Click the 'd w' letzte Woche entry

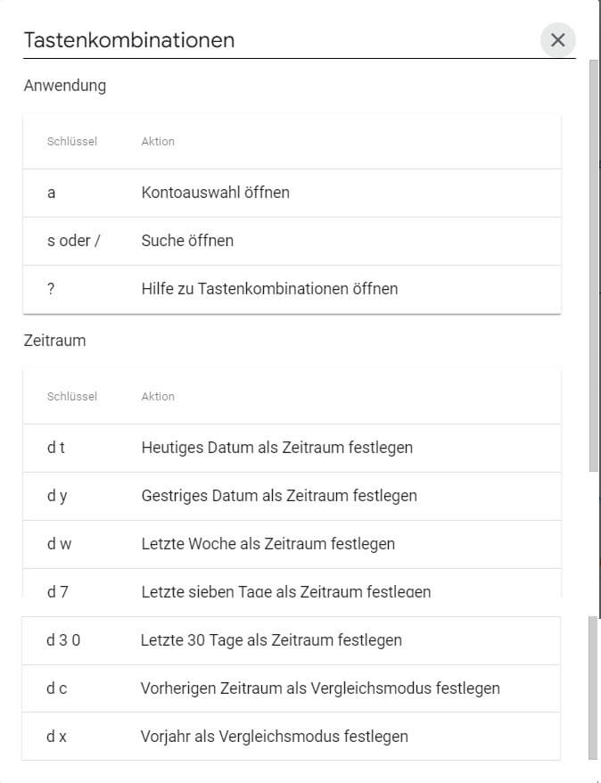click(x=268, y=544)
